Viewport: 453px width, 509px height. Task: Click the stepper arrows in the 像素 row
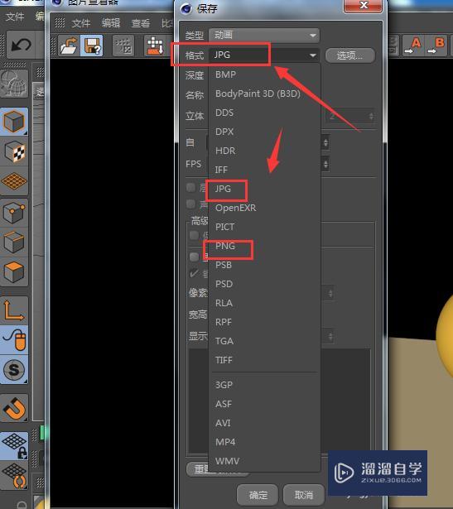point(330,294)
